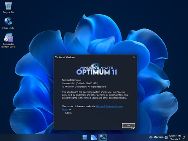This screenshot has height=141, width=188.
Task: Open the notification bell icon
Action: (184, 137)
